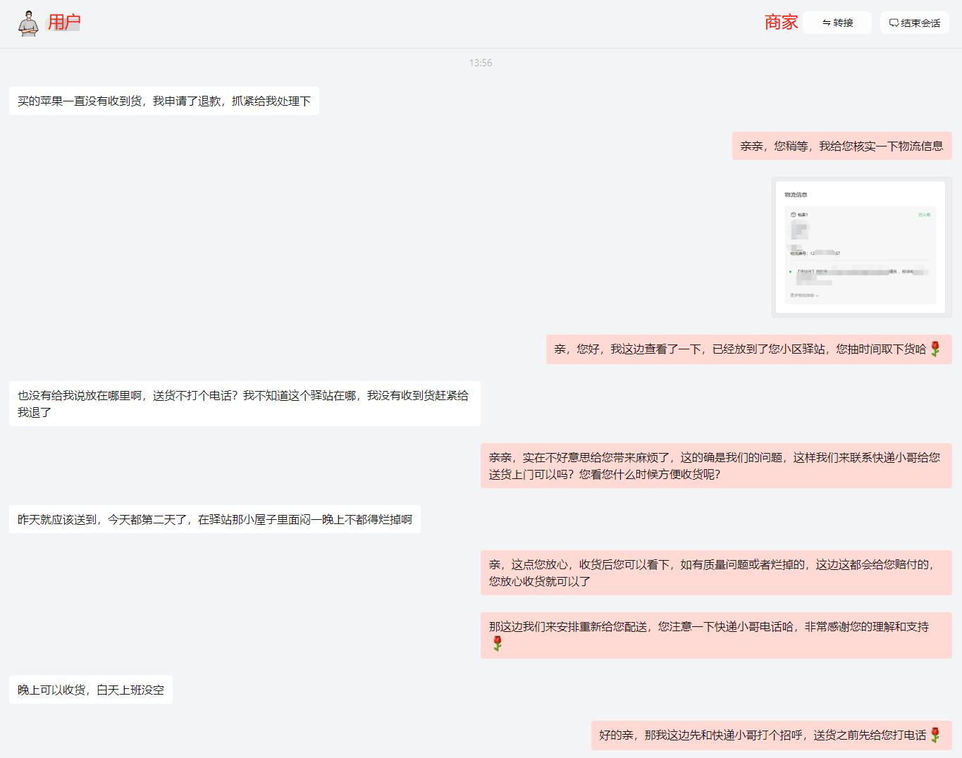Click the chat bubble icon on 结束会话 button
962x758 pixels.
894,23
